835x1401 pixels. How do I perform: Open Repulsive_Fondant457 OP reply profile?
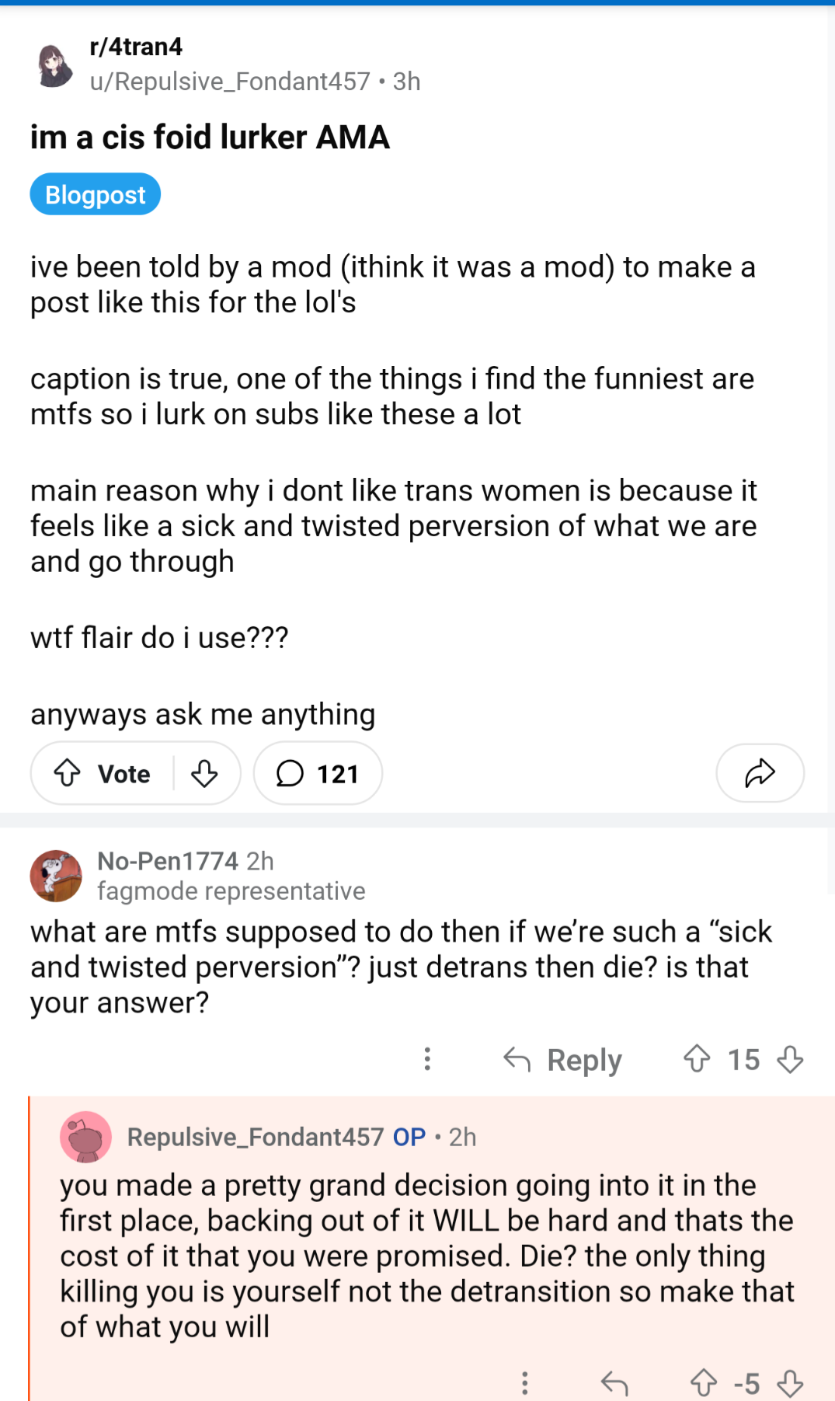(255, 1137)
